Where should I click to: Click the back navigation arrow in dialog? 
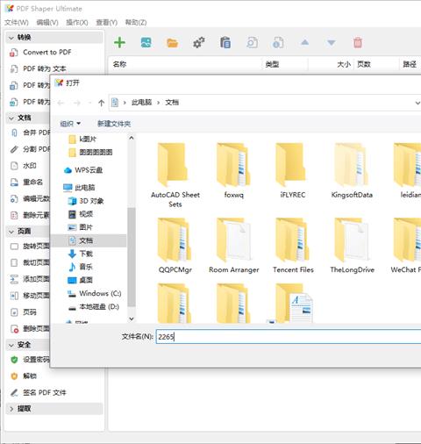point(61,103)
